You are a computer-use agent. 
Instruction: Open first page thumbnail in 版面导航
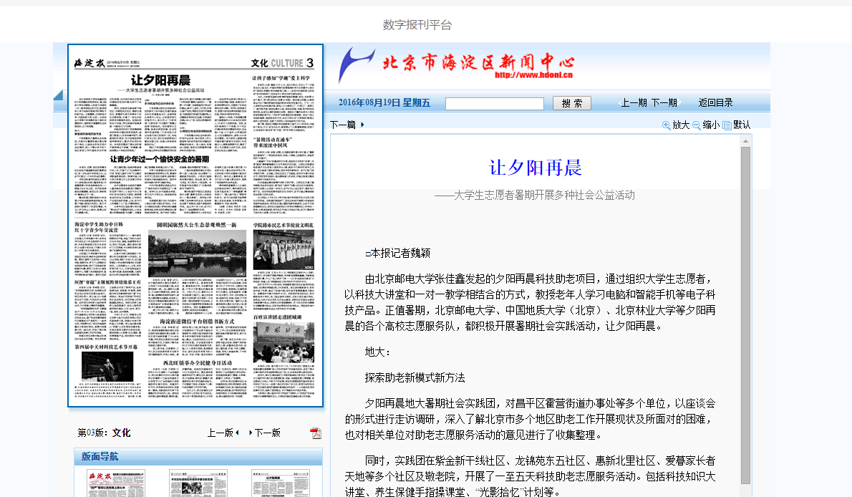[107, 483]
